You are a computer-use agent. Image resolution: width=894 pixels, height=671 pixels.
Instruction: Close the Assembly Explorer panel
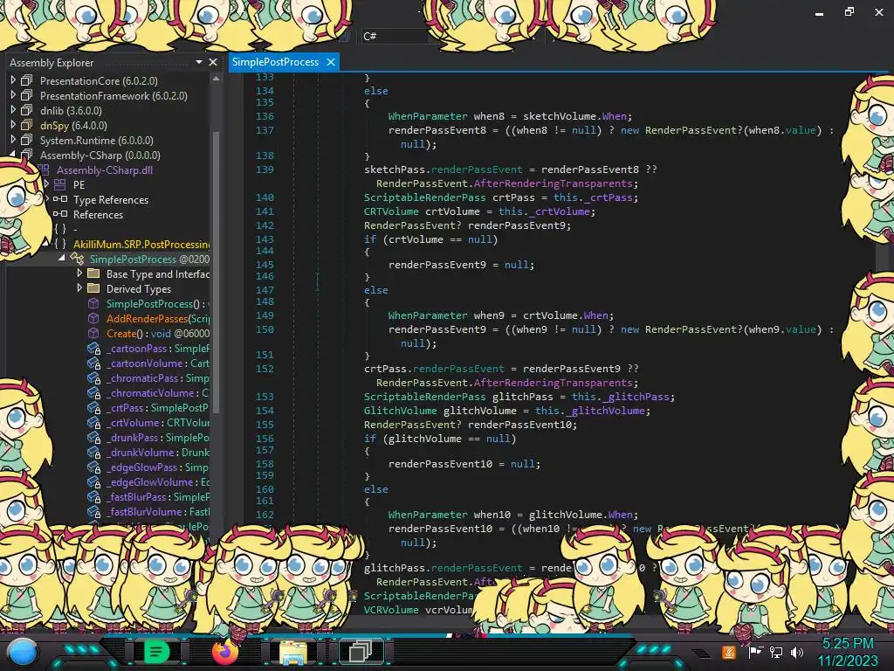(x=213, y=62)
